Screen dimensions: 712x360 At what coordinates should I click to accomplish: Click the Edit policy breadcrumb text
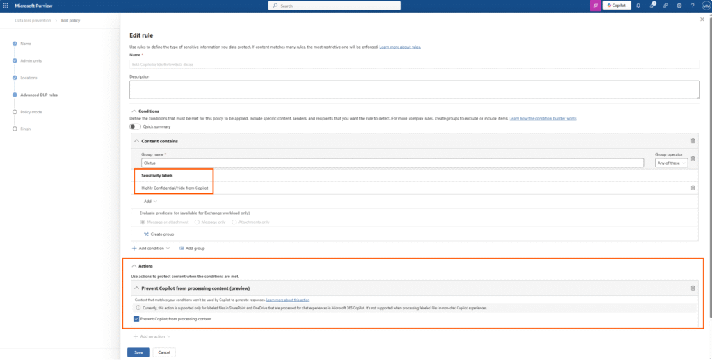click(x=71, y=20)
